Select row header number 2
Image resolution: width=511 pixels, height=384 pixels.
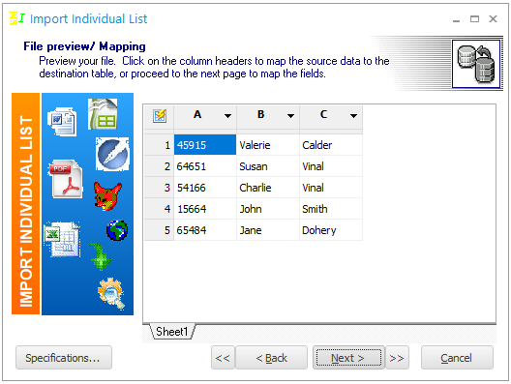coord(159,166)
